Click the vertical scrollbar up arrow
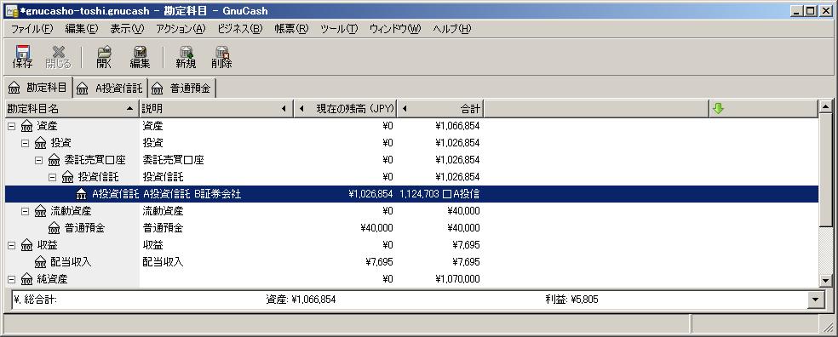838x337 pixels. [826, 106]
